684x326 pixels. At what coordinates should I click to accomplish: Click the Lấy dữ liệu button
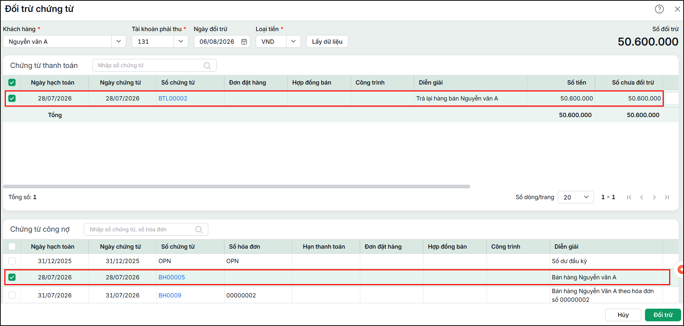tap(327, 42)
